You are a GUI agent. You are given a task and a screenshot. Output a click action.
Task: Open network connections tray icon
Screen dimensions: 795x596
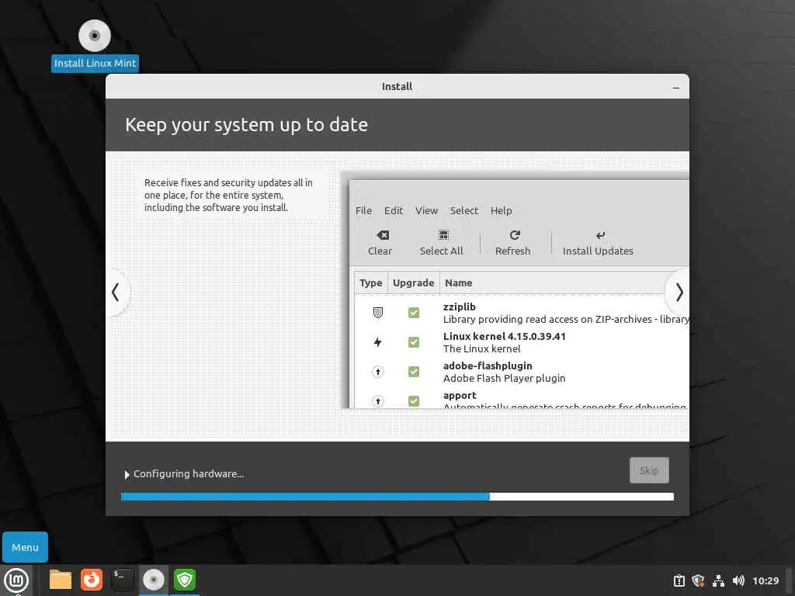(x=718, y=580)
